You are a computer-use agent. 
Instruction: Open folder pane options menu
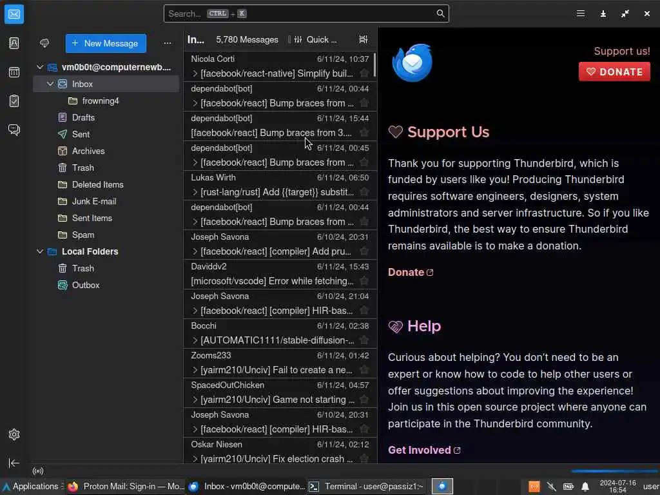click(x=168, y=43)
